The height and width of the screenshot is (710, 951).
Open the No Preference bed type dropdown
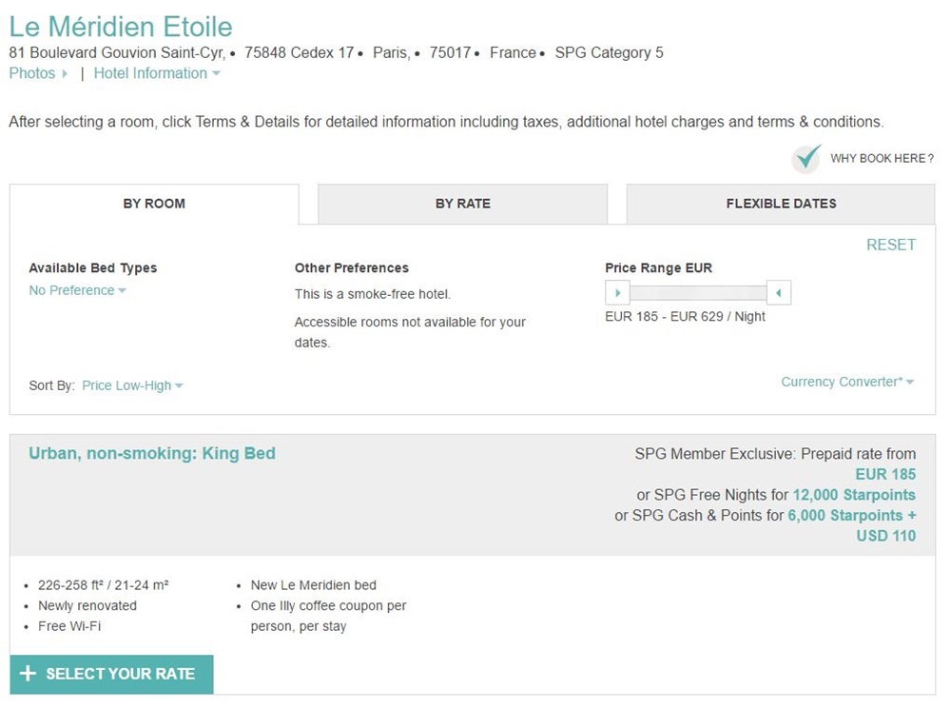tap(78, 290)
